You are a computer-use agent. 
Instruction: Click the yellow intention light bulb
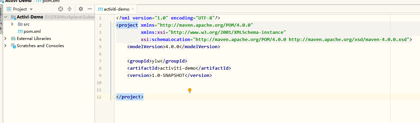pyautogui.click(x=190, y=91)
